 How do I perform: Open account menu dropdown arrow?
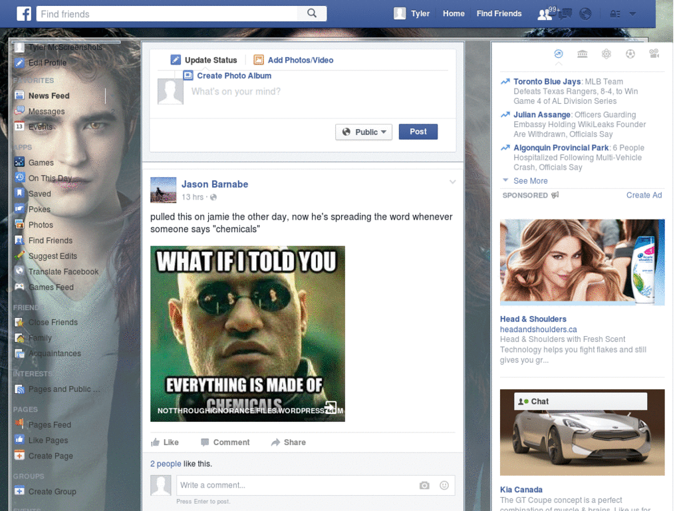[x=633, y=15]
